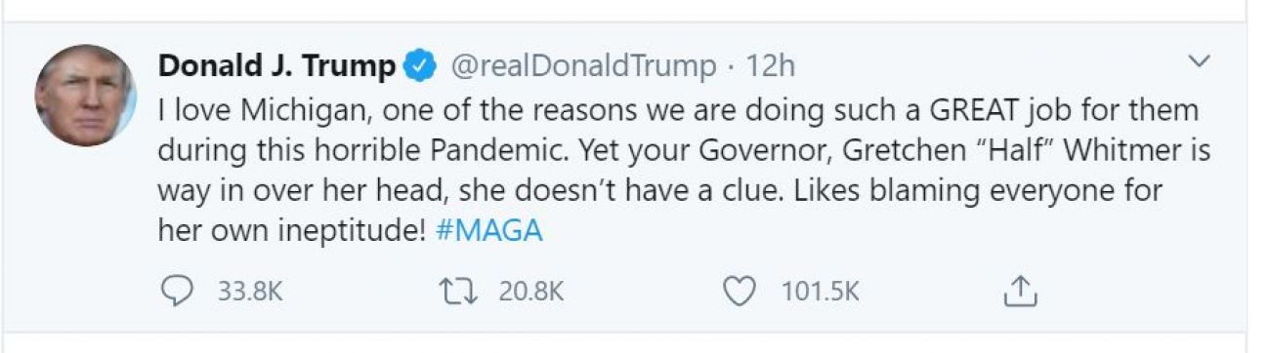Open the tweet options chevron menu
Image resolution: width=1270 pixels, height=353 pixels.
[1198, 61]
